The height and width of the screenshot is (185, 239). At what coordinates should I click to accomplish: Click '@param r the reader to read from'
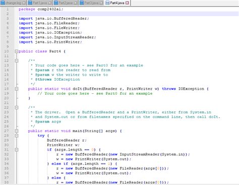[x=73, y=70]
